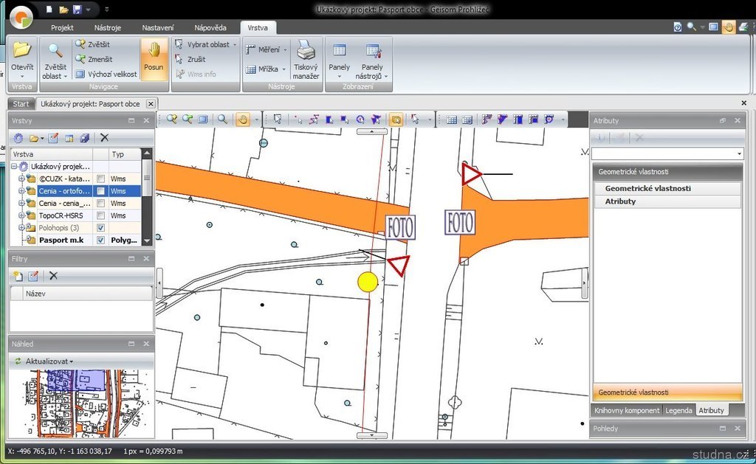This screenshot has width=756, height=464.
Task: Open the Start document tab
Action: click(21, 104)
